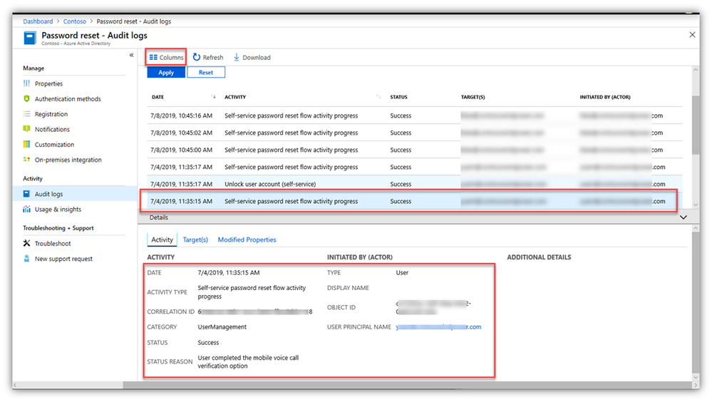Click the Properties sliders icon
This screenshot has width=712, height=402.
point(27,83)
